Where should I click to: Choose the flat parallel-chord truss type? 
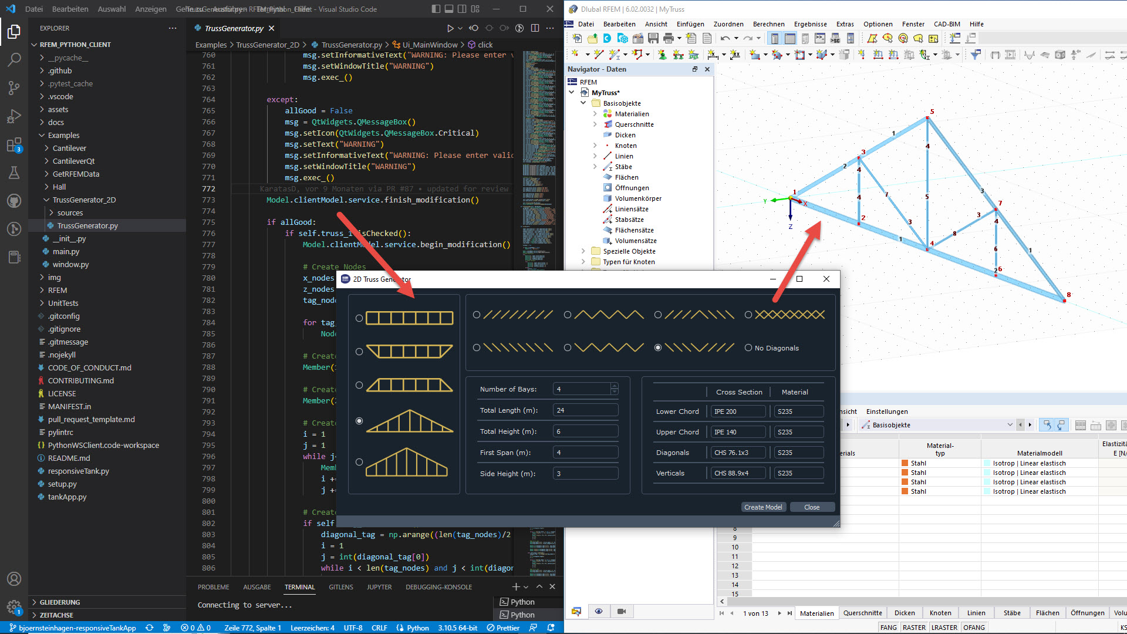point(359,319)
